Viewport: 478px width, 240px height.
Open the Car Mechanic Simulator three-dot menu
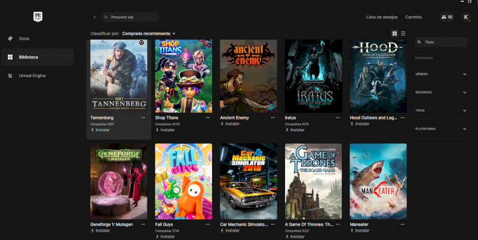[273, 224]
